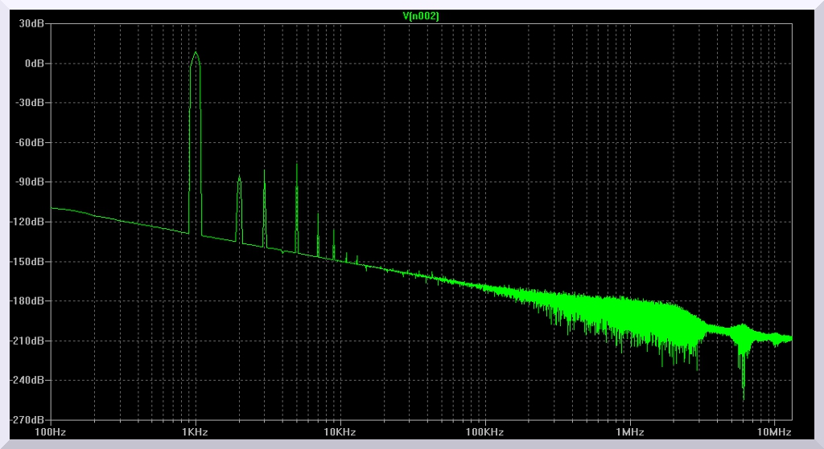Click the 30dB label on vertical axis

[32, 24]
